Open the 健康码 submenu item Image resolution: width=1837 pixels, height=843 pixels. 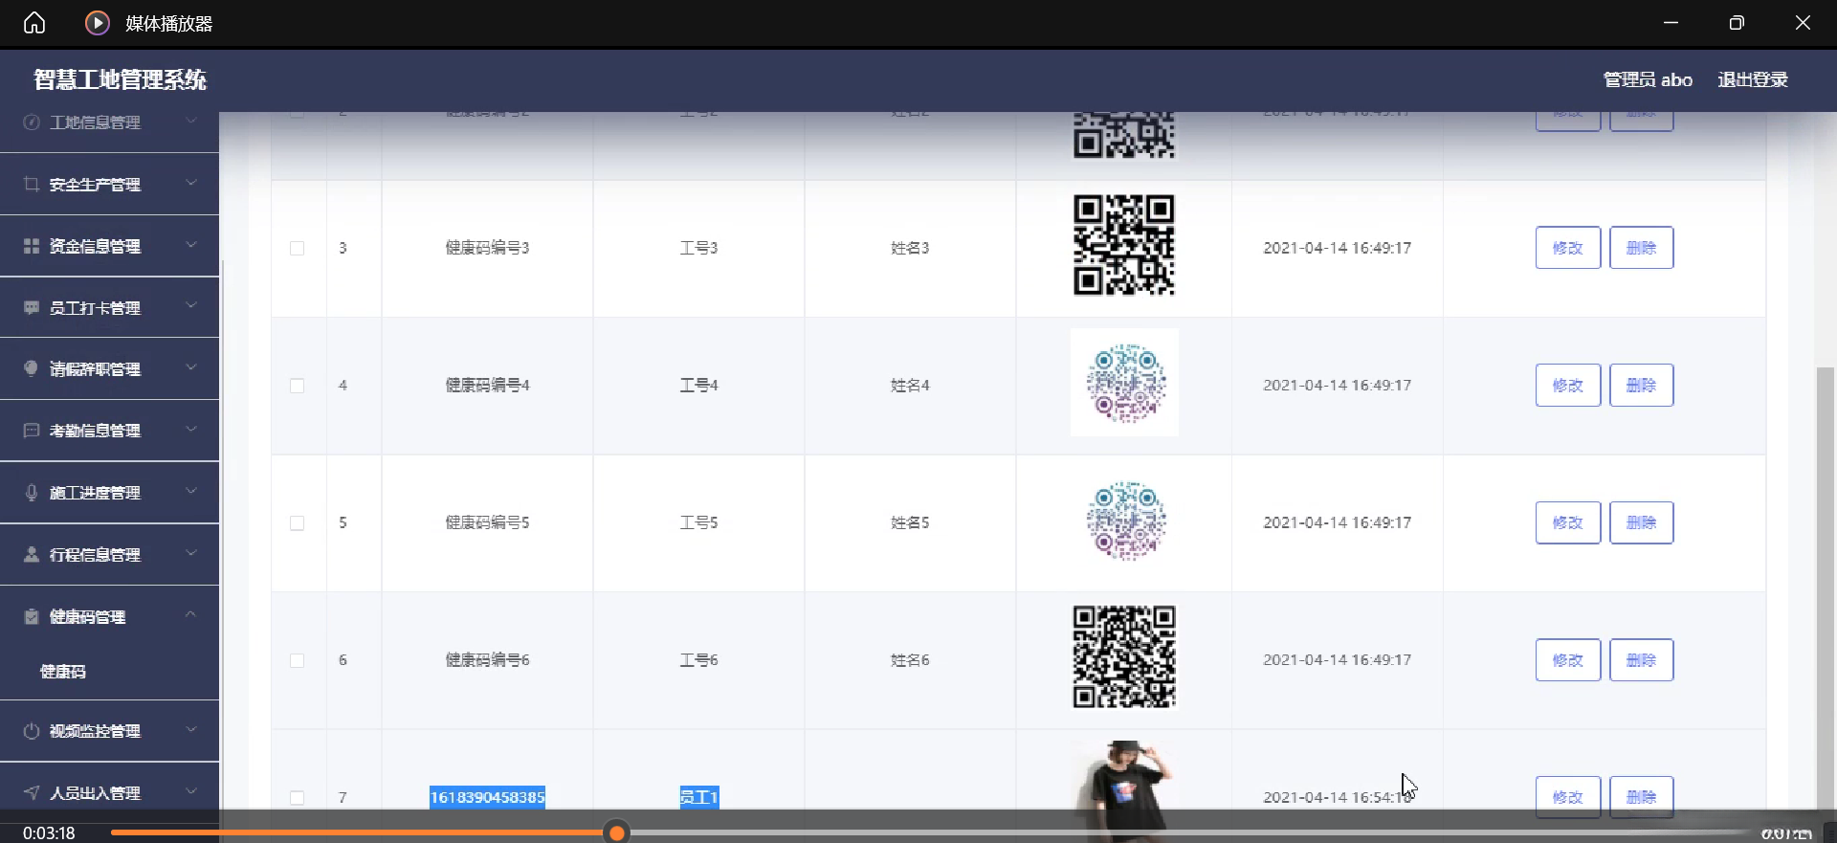[x=63, y=672]
